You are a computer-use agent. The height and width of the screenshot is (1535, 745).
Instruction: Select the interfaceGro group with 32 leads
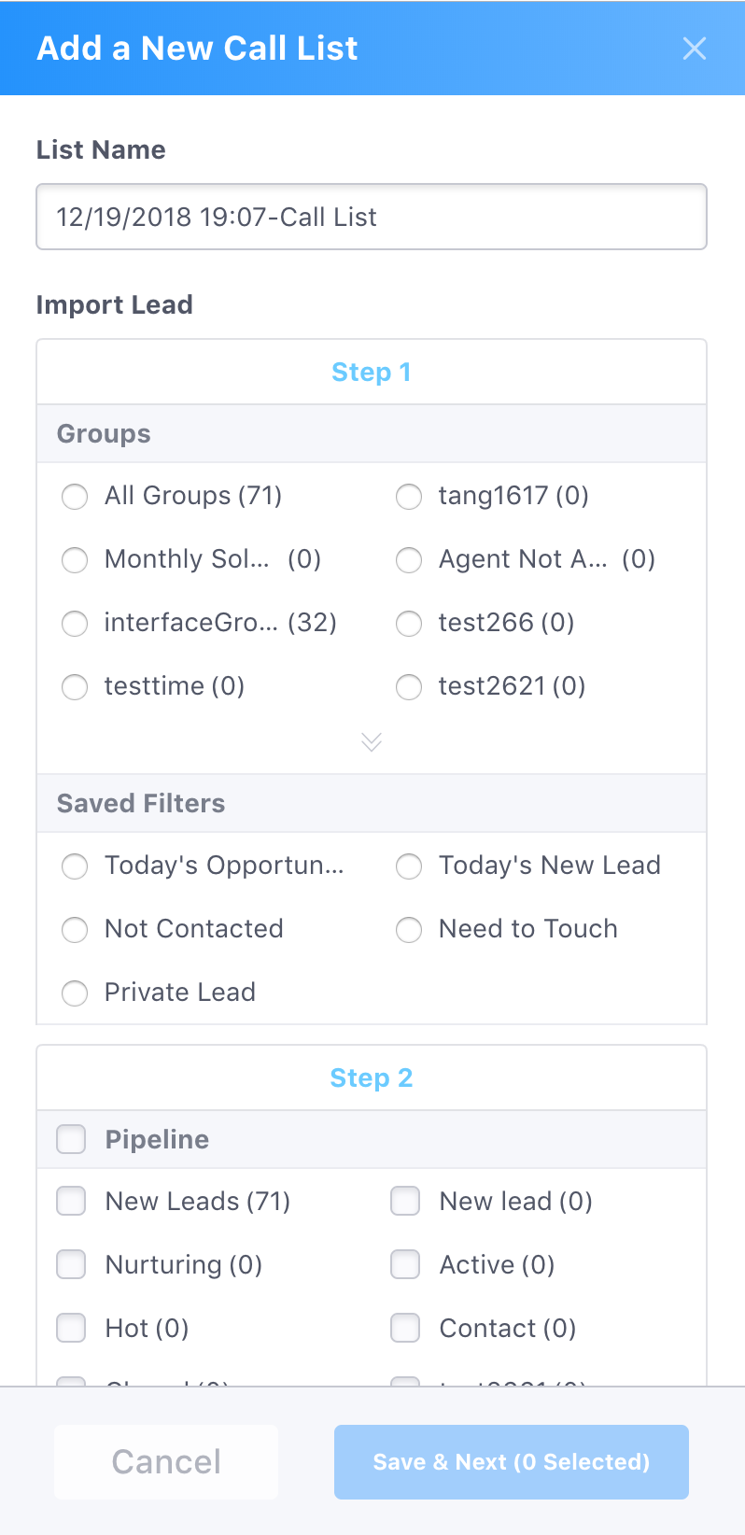click(75, 624)
